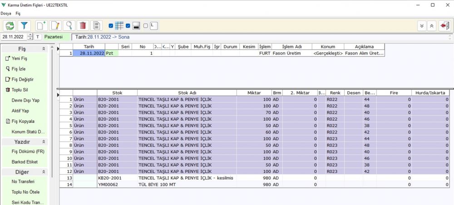The height and width of the screenshot is (205, 454).
Task: Toggle the bottom panel display checkbox
Action: 128,26
